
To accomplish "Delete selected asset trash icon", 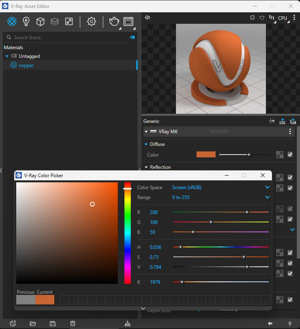I will (x=73, y=323).
